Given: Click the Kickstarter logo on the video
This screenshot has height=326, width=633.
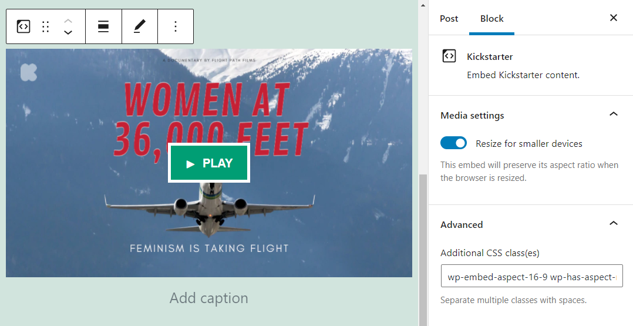Looking at the screenshot, I should tap(28, 72).
